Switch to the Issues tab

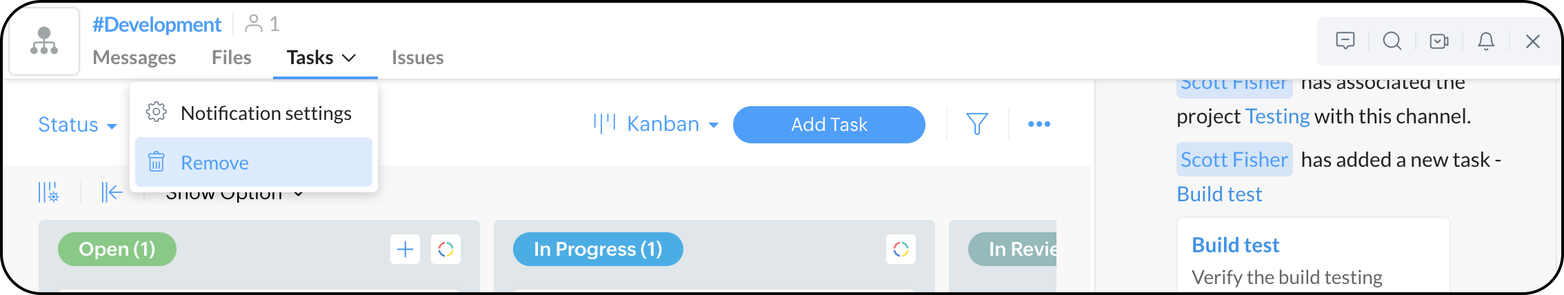click(417, 58)
